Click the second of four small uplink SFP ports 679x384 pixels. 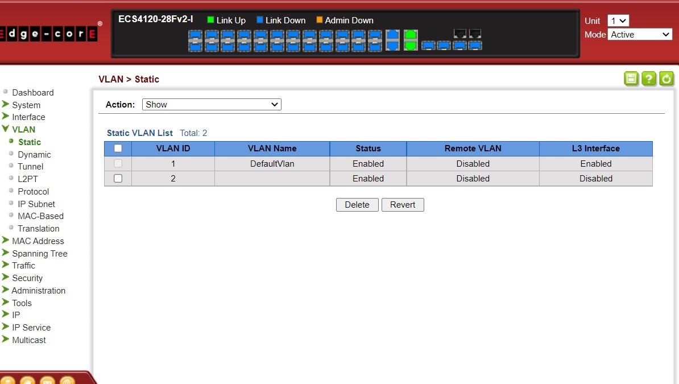click(x=444, y=45)
